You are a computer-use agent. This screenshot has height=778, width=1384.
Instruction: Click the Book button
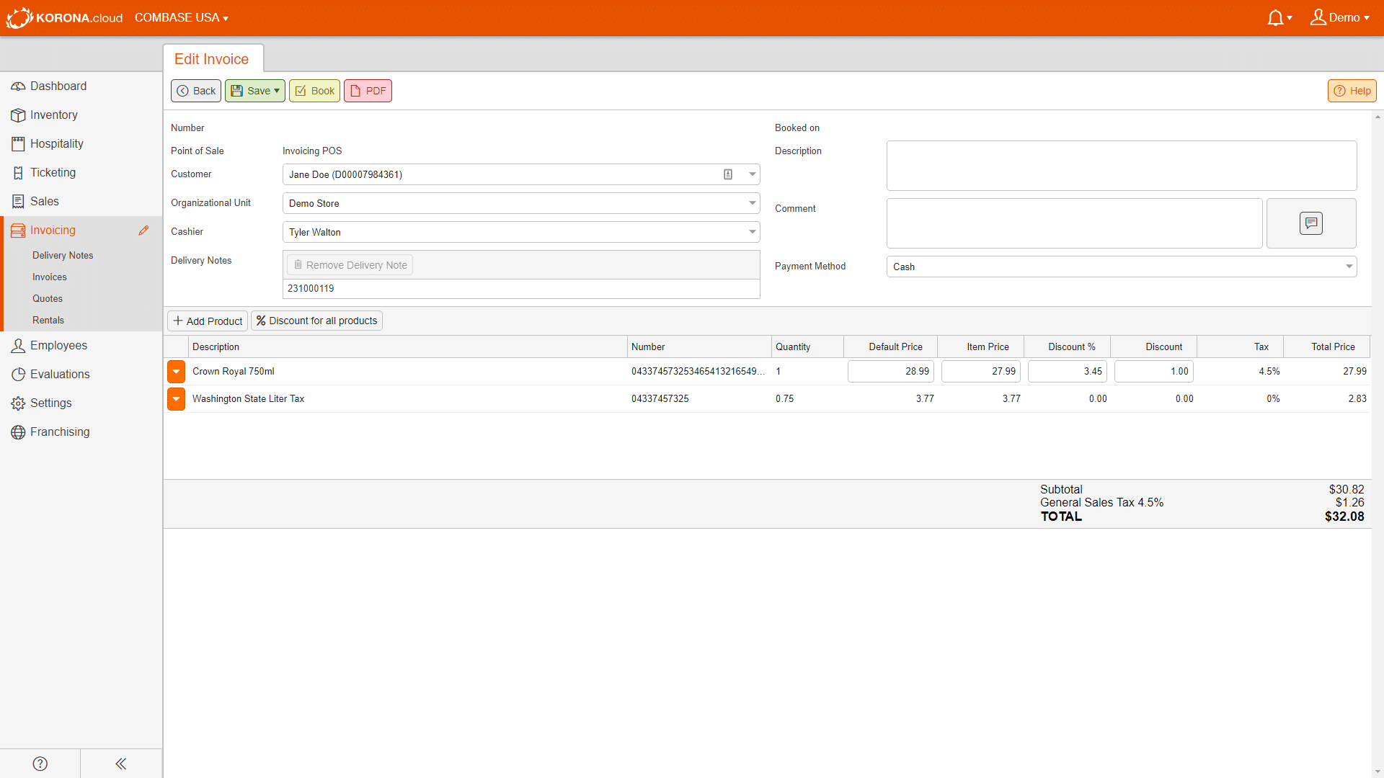[x=314, y=91]
